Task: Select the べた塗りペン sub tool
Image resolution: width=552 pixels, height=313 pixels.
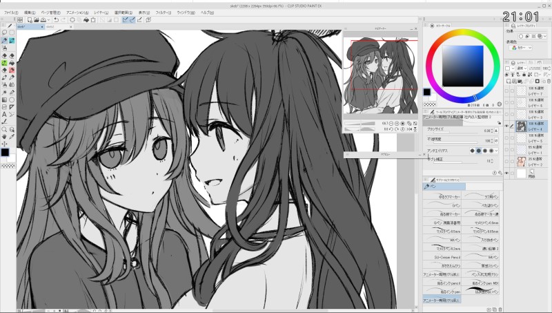Action: tap(480, 204)
